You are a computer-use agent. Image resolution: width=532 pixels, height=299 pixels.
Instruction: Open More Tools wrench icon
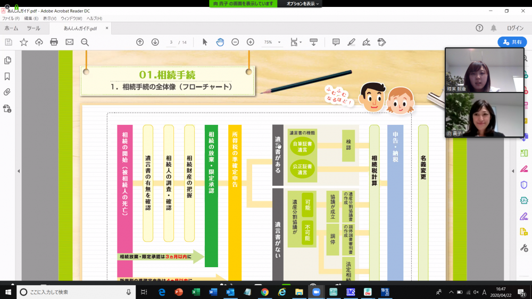point(524,248)
